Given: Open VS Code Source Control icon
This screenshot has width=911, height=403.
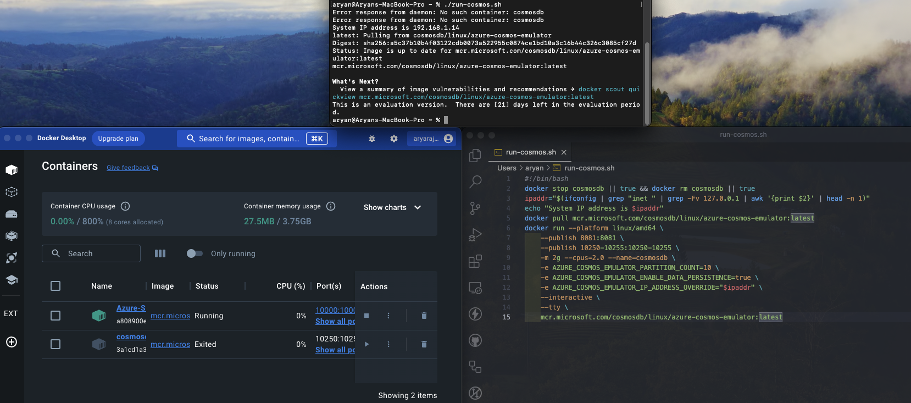Looking at the screenshot, I should point(475,208).
